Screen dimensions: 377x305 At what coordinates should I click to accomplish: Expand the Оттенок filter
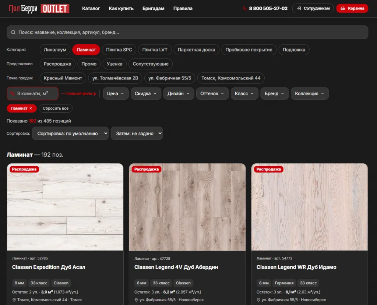point(212,93)
